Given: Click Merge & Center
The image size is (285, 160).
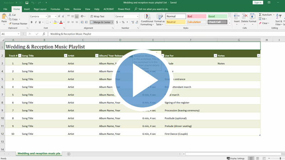Looking at the screenshot, I should [102, 22].
